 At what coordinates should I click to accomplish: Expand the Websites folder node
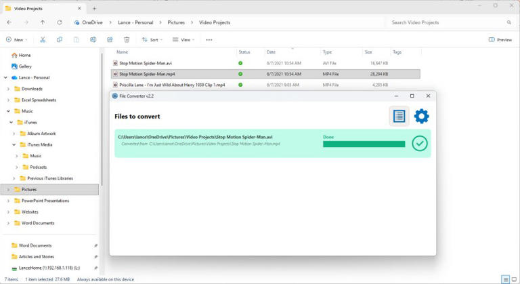pyautogui.click(x=8, y=211)
